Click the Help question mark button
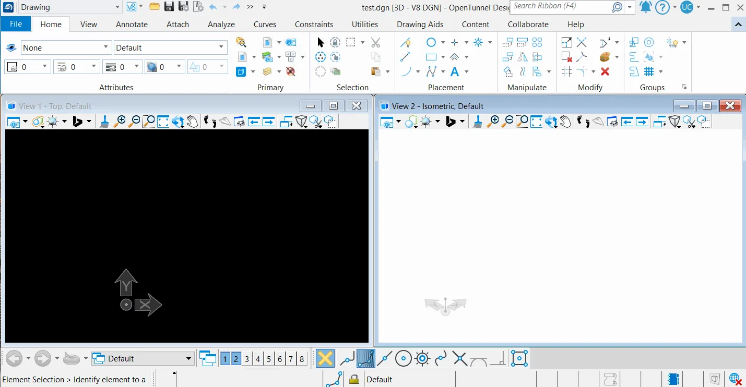746x387 pixels. (x=662, y=7)
